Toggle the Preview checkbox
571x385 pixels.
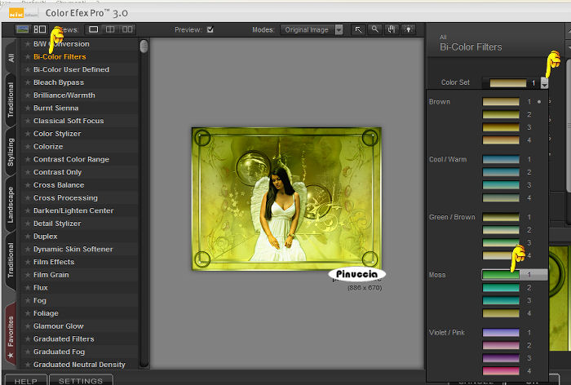coord(210,29)
